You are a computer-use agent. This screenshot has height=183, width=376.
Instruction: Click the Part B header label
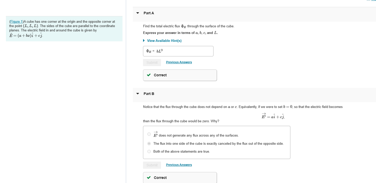pos(149,94)
